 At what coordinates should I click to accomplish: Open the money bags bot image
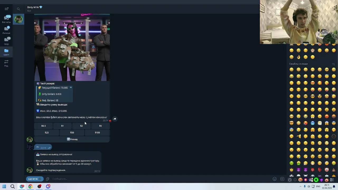[72, 47]
